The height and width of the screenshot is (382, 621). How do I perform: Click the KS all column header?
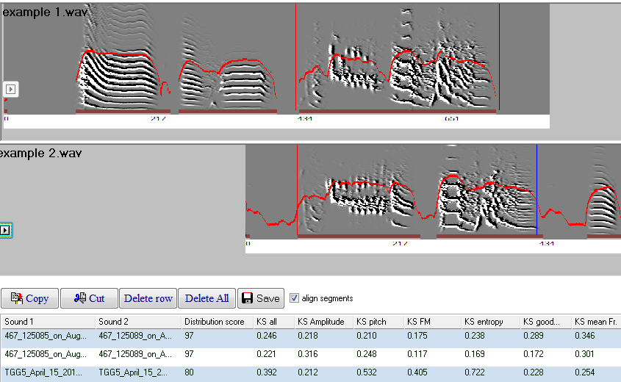[270, 322]
